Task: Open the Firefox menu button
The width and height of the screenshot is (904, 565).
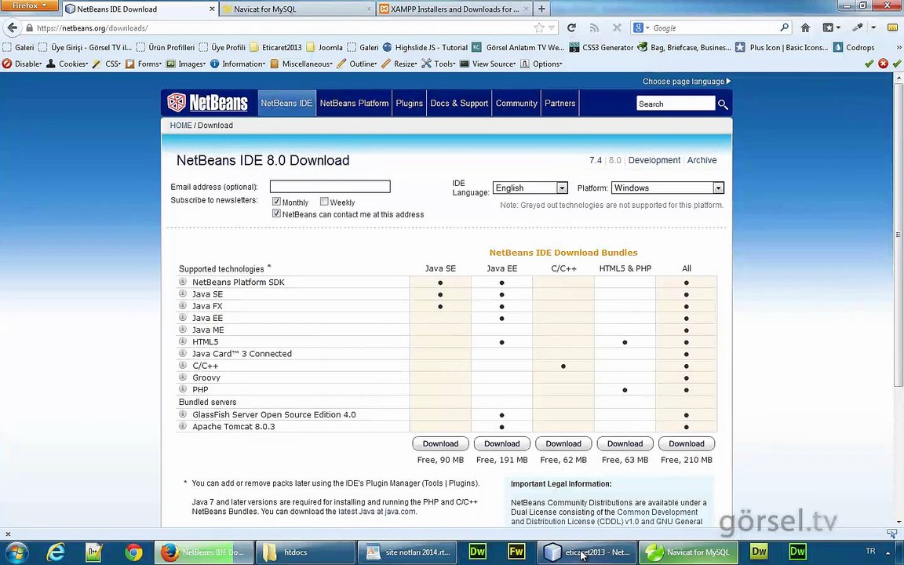Action: (29, 5)
